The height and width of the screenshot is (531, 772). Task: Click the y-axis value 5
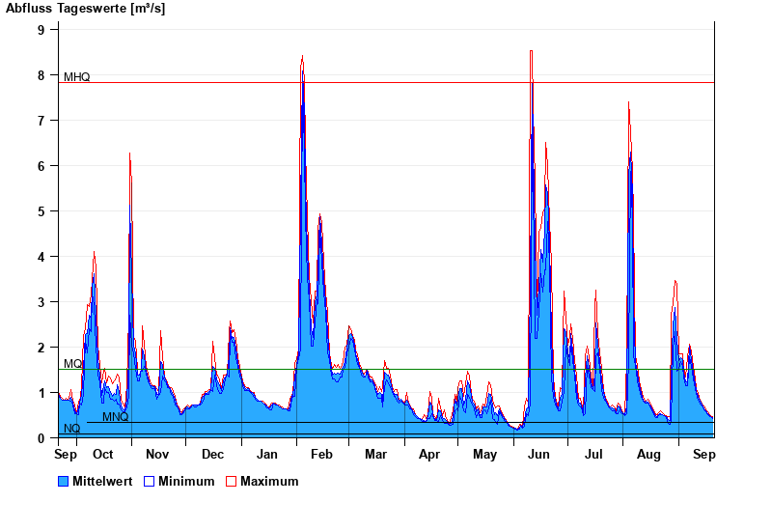click(x=41, y=211)
